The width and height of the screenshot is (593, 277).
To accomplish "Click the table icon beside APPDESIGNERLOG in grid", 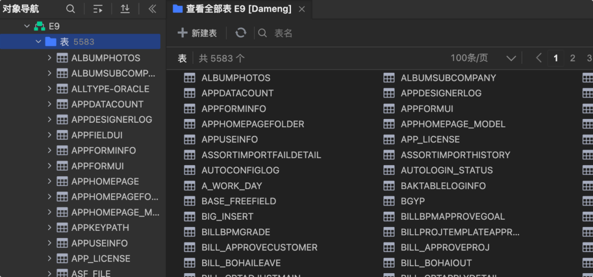I will [389, 93].
